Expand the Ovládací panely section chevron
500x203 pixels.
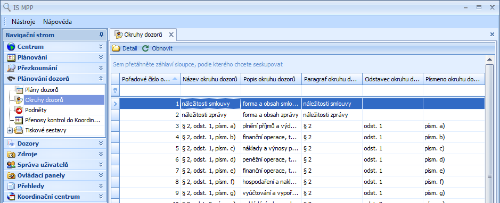(x=101, y=175)
